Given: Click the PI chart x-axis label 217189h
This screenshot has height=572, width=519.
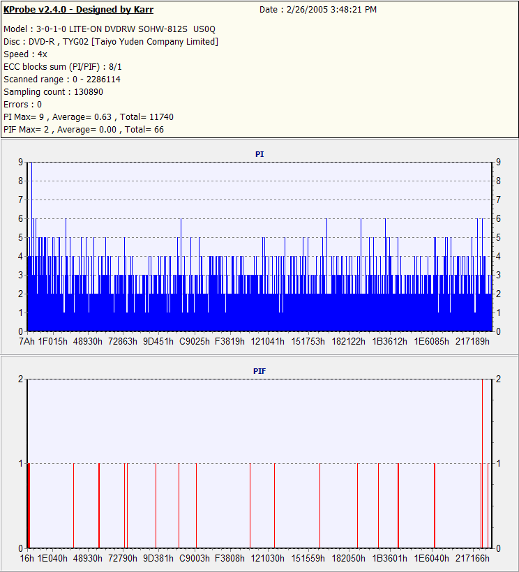Looking at the screenshot, I should click(472, 341).
